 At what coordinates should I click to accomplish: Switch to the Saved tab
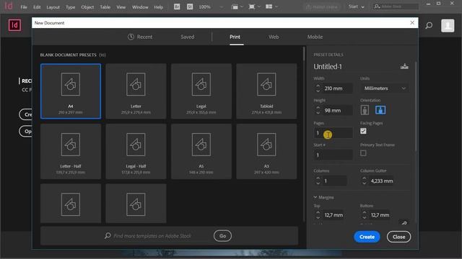tap(188, 37)
